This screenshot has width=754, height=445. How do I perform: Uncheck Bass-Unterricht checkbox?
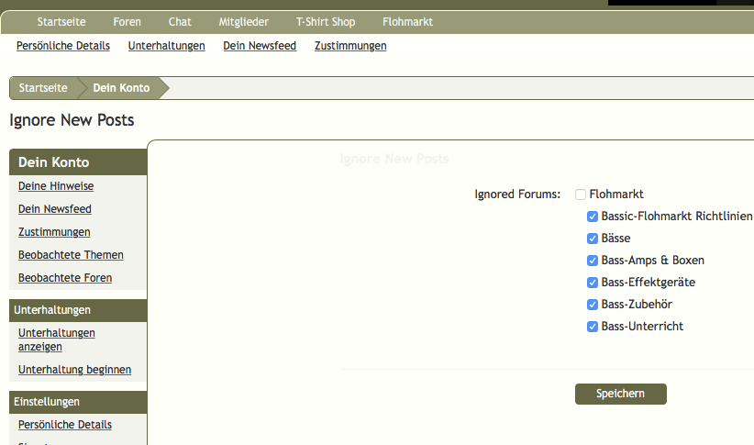593,327
